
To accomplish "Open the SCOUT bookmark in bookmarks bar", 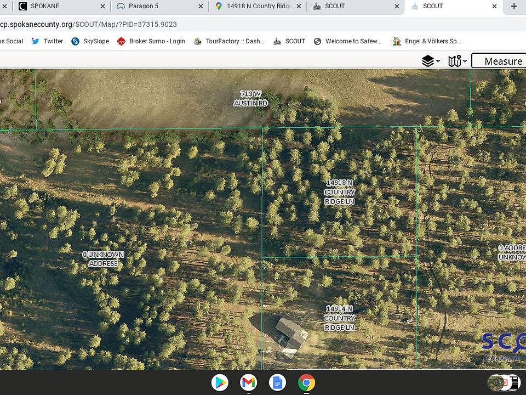I will click(289, 41).
